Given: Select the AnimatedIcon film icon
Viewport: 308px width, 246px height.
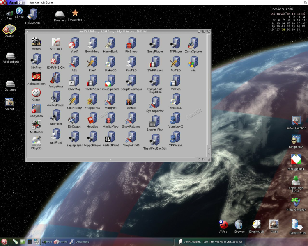Looking at the screenshot, I should point(36,76).
